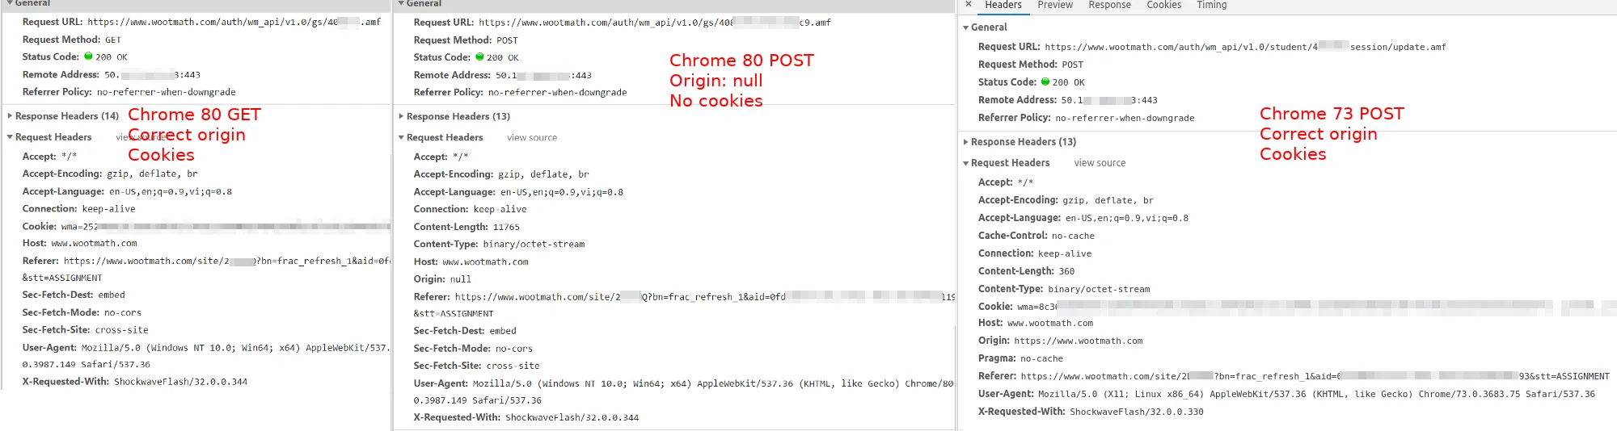This screenshot has width=1617, height=431.
Task: Select the Request URL in the left panel
Action: [201, 22]
